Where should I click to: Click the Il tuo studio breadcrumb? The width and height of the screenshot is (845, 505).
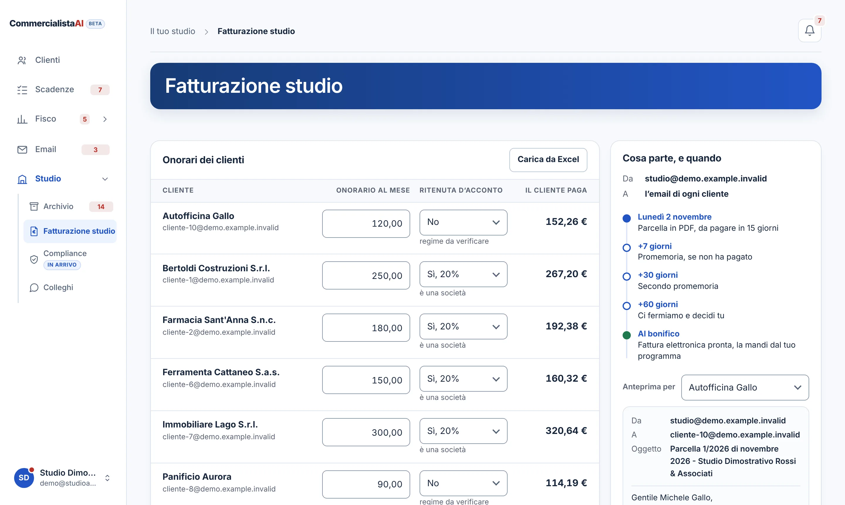point(173,31)
